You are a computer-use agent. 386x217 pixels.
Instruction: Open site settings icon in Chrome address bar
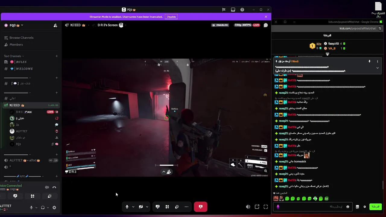point(380,28)
